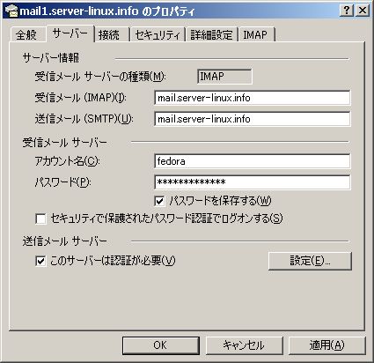Click the question mark help button

click(347, 11)
